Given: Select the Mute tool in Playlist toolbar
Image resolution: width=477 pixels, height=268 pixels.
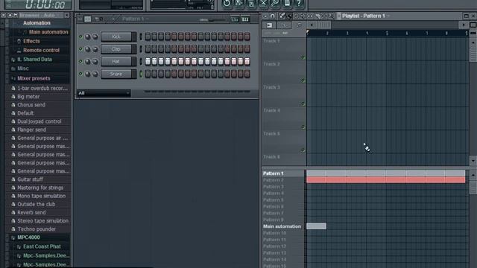Looking at the screenshot, I should [x=303, y=16].
